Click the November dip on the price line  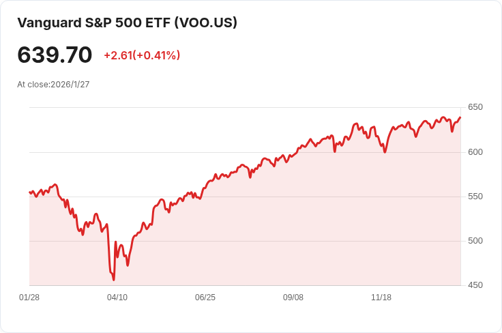pos(385,152)
